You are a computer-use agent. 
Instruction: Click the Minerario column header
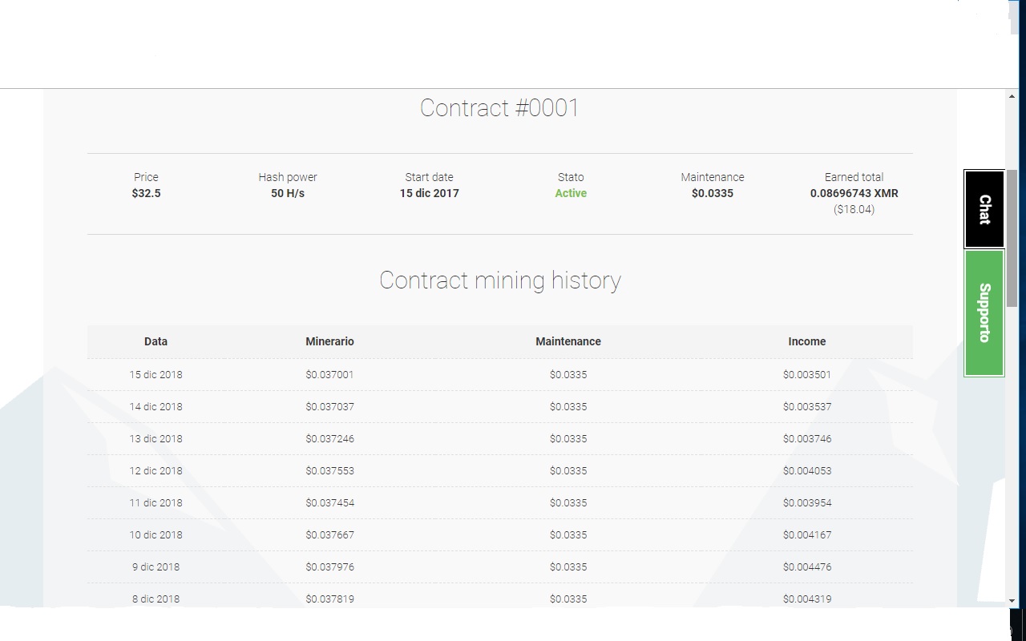[329, 341]
